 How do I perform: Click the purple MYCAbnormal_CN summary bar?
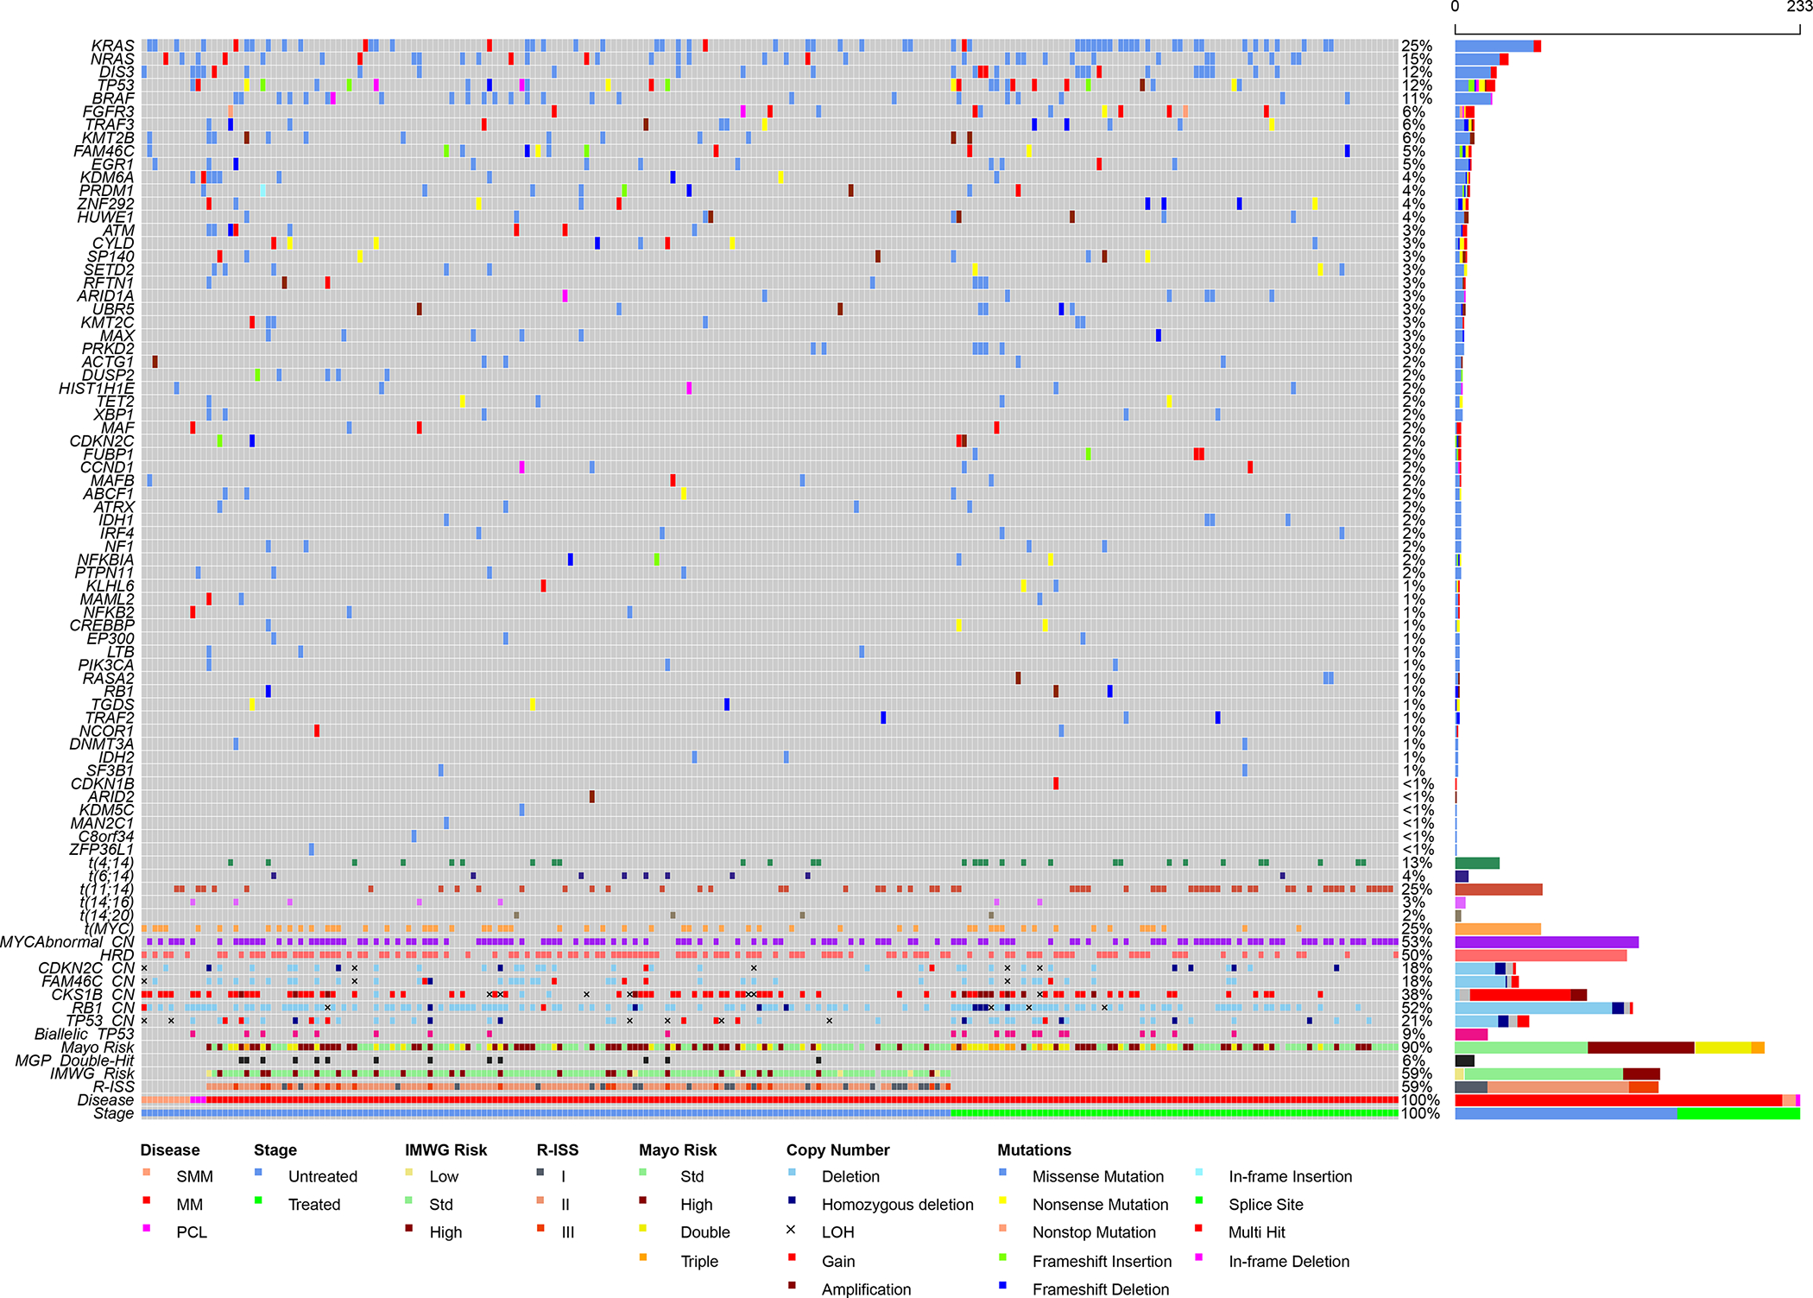tap(1546, 942)
